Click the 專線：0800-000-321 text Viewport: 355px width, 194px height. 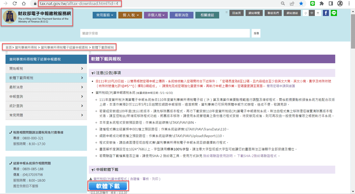click(28, 138)
